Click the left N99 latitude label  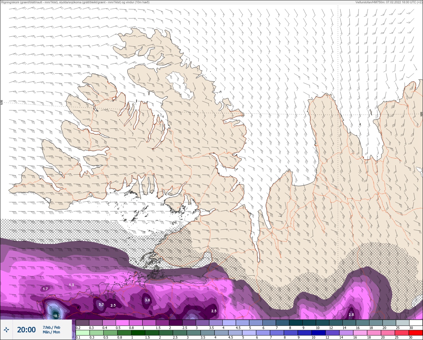tap(2, 103)
